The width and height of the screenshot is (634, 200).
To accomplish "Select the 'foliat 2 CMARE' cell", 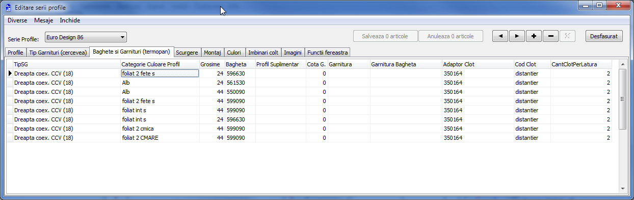I will coord(160,138).
